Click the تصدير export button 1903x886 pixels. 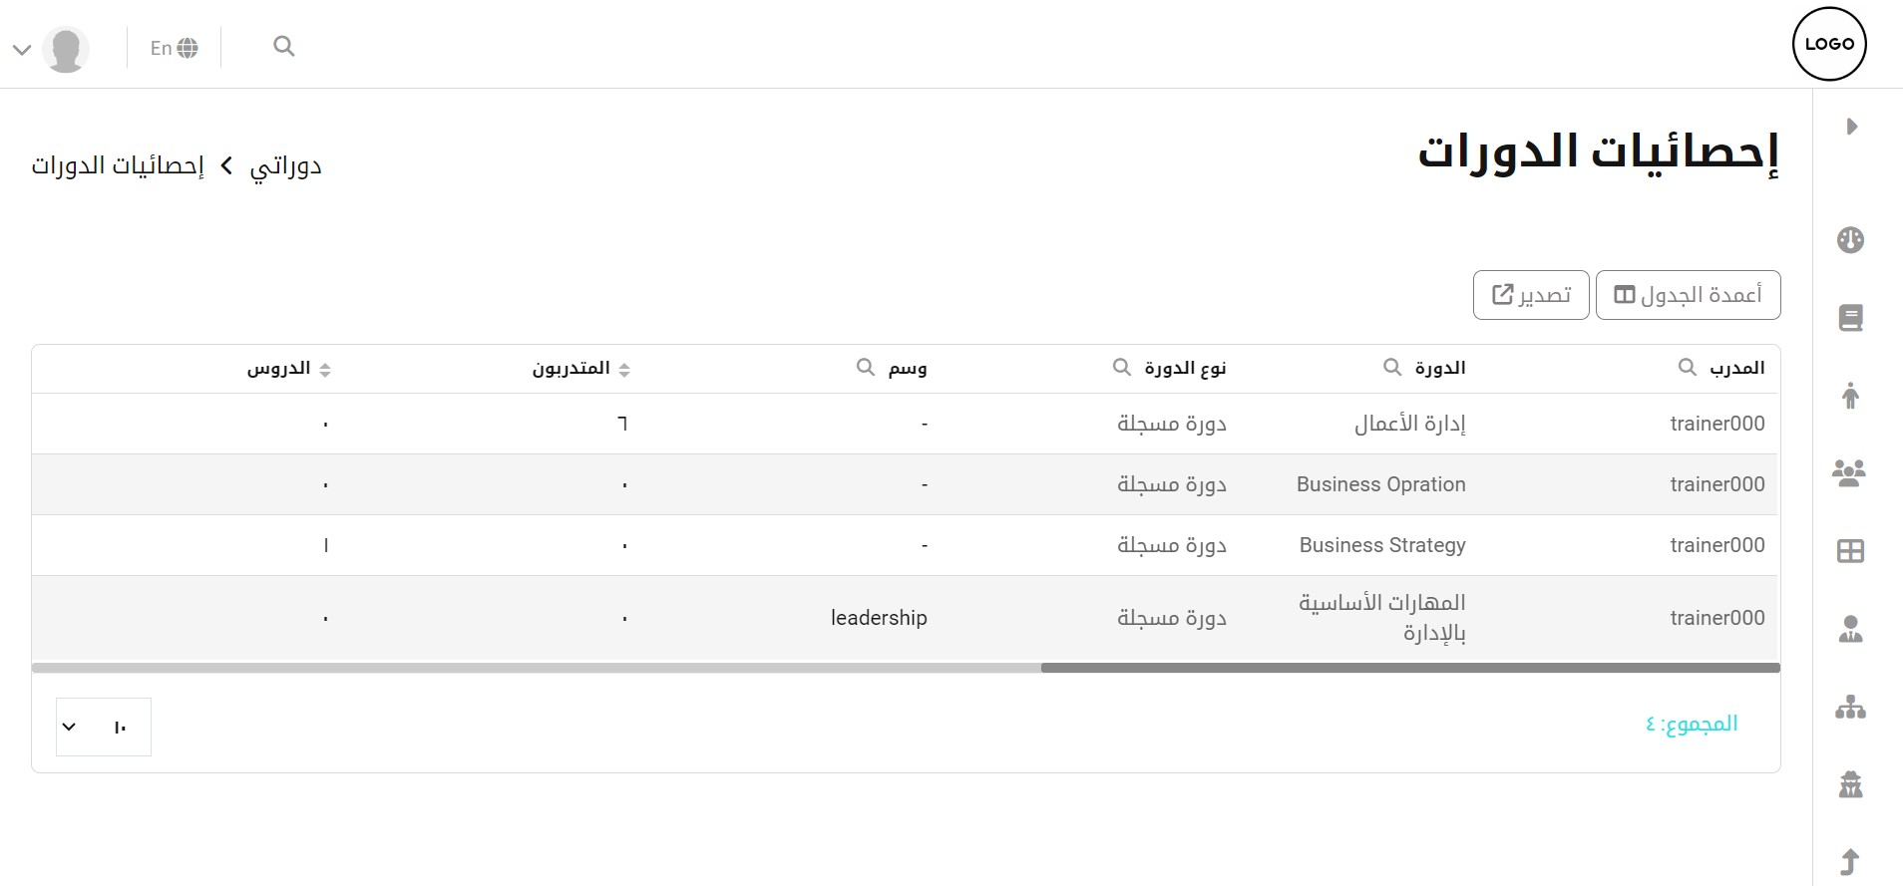[1531, 295]
